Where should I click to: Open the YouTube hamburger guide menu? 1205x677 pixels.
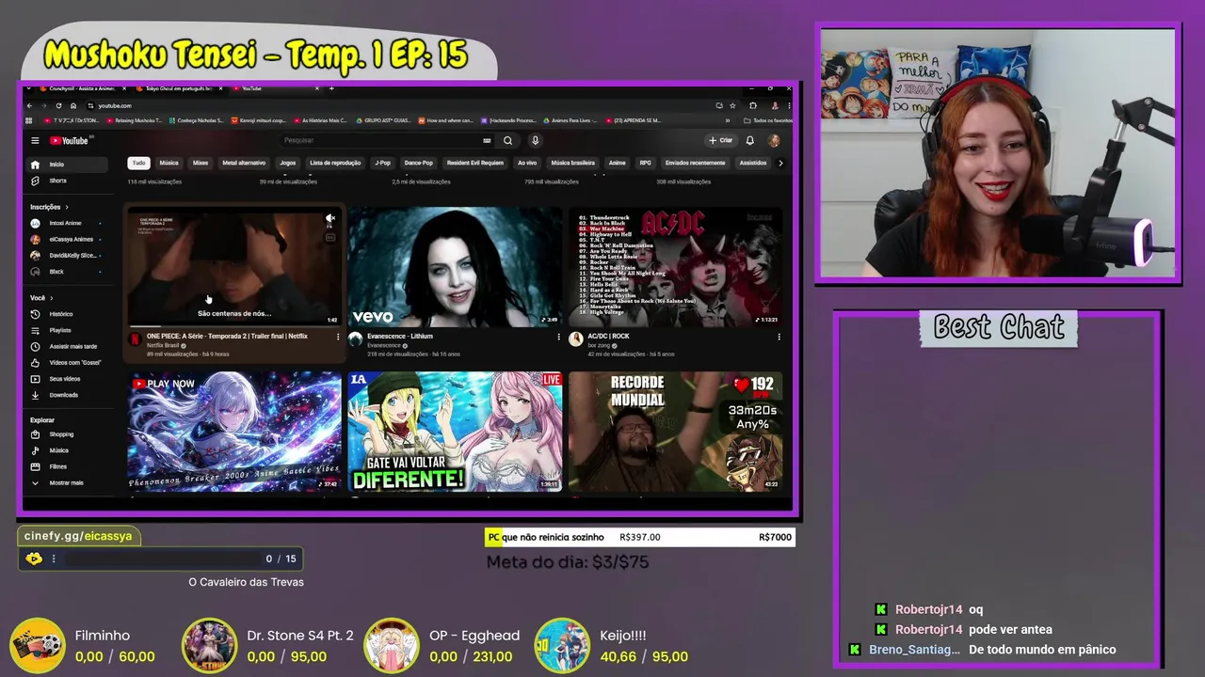(x=35, y=141)
